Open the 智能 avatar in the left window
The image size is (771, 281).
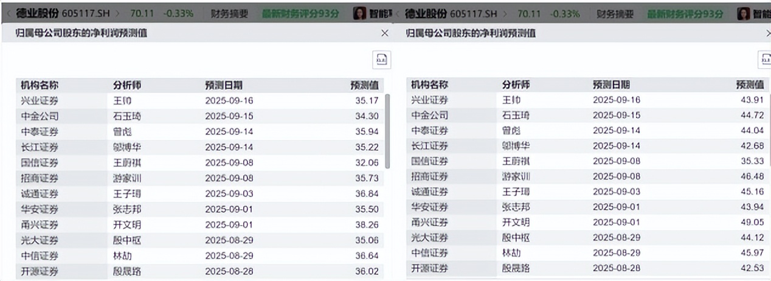359,13
